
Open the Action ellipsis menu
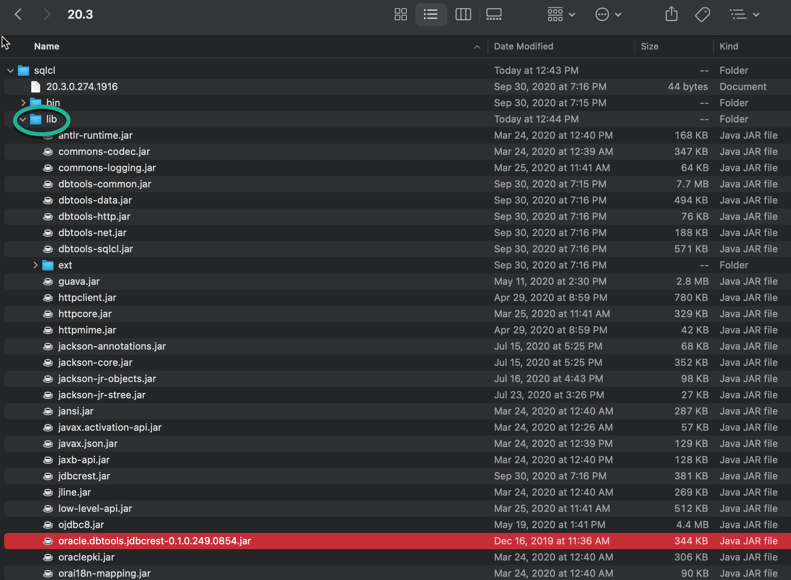click(608, 15)
